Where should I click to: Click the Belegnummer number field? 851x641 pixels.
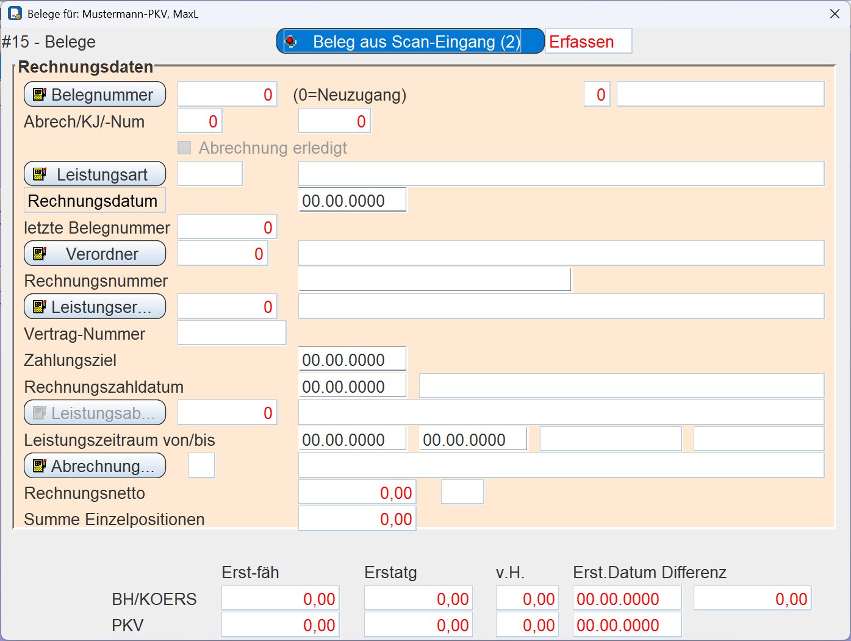[x=227, y=95]
